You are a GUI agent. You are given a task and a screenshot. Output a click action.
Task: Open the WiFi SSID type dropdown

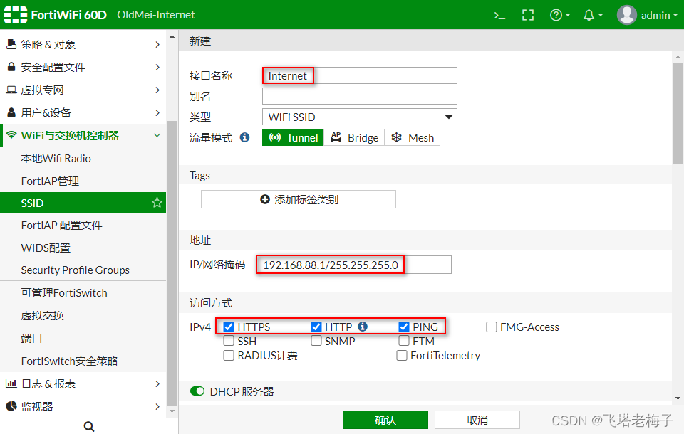pyautogui.click(x=359, y=117)
